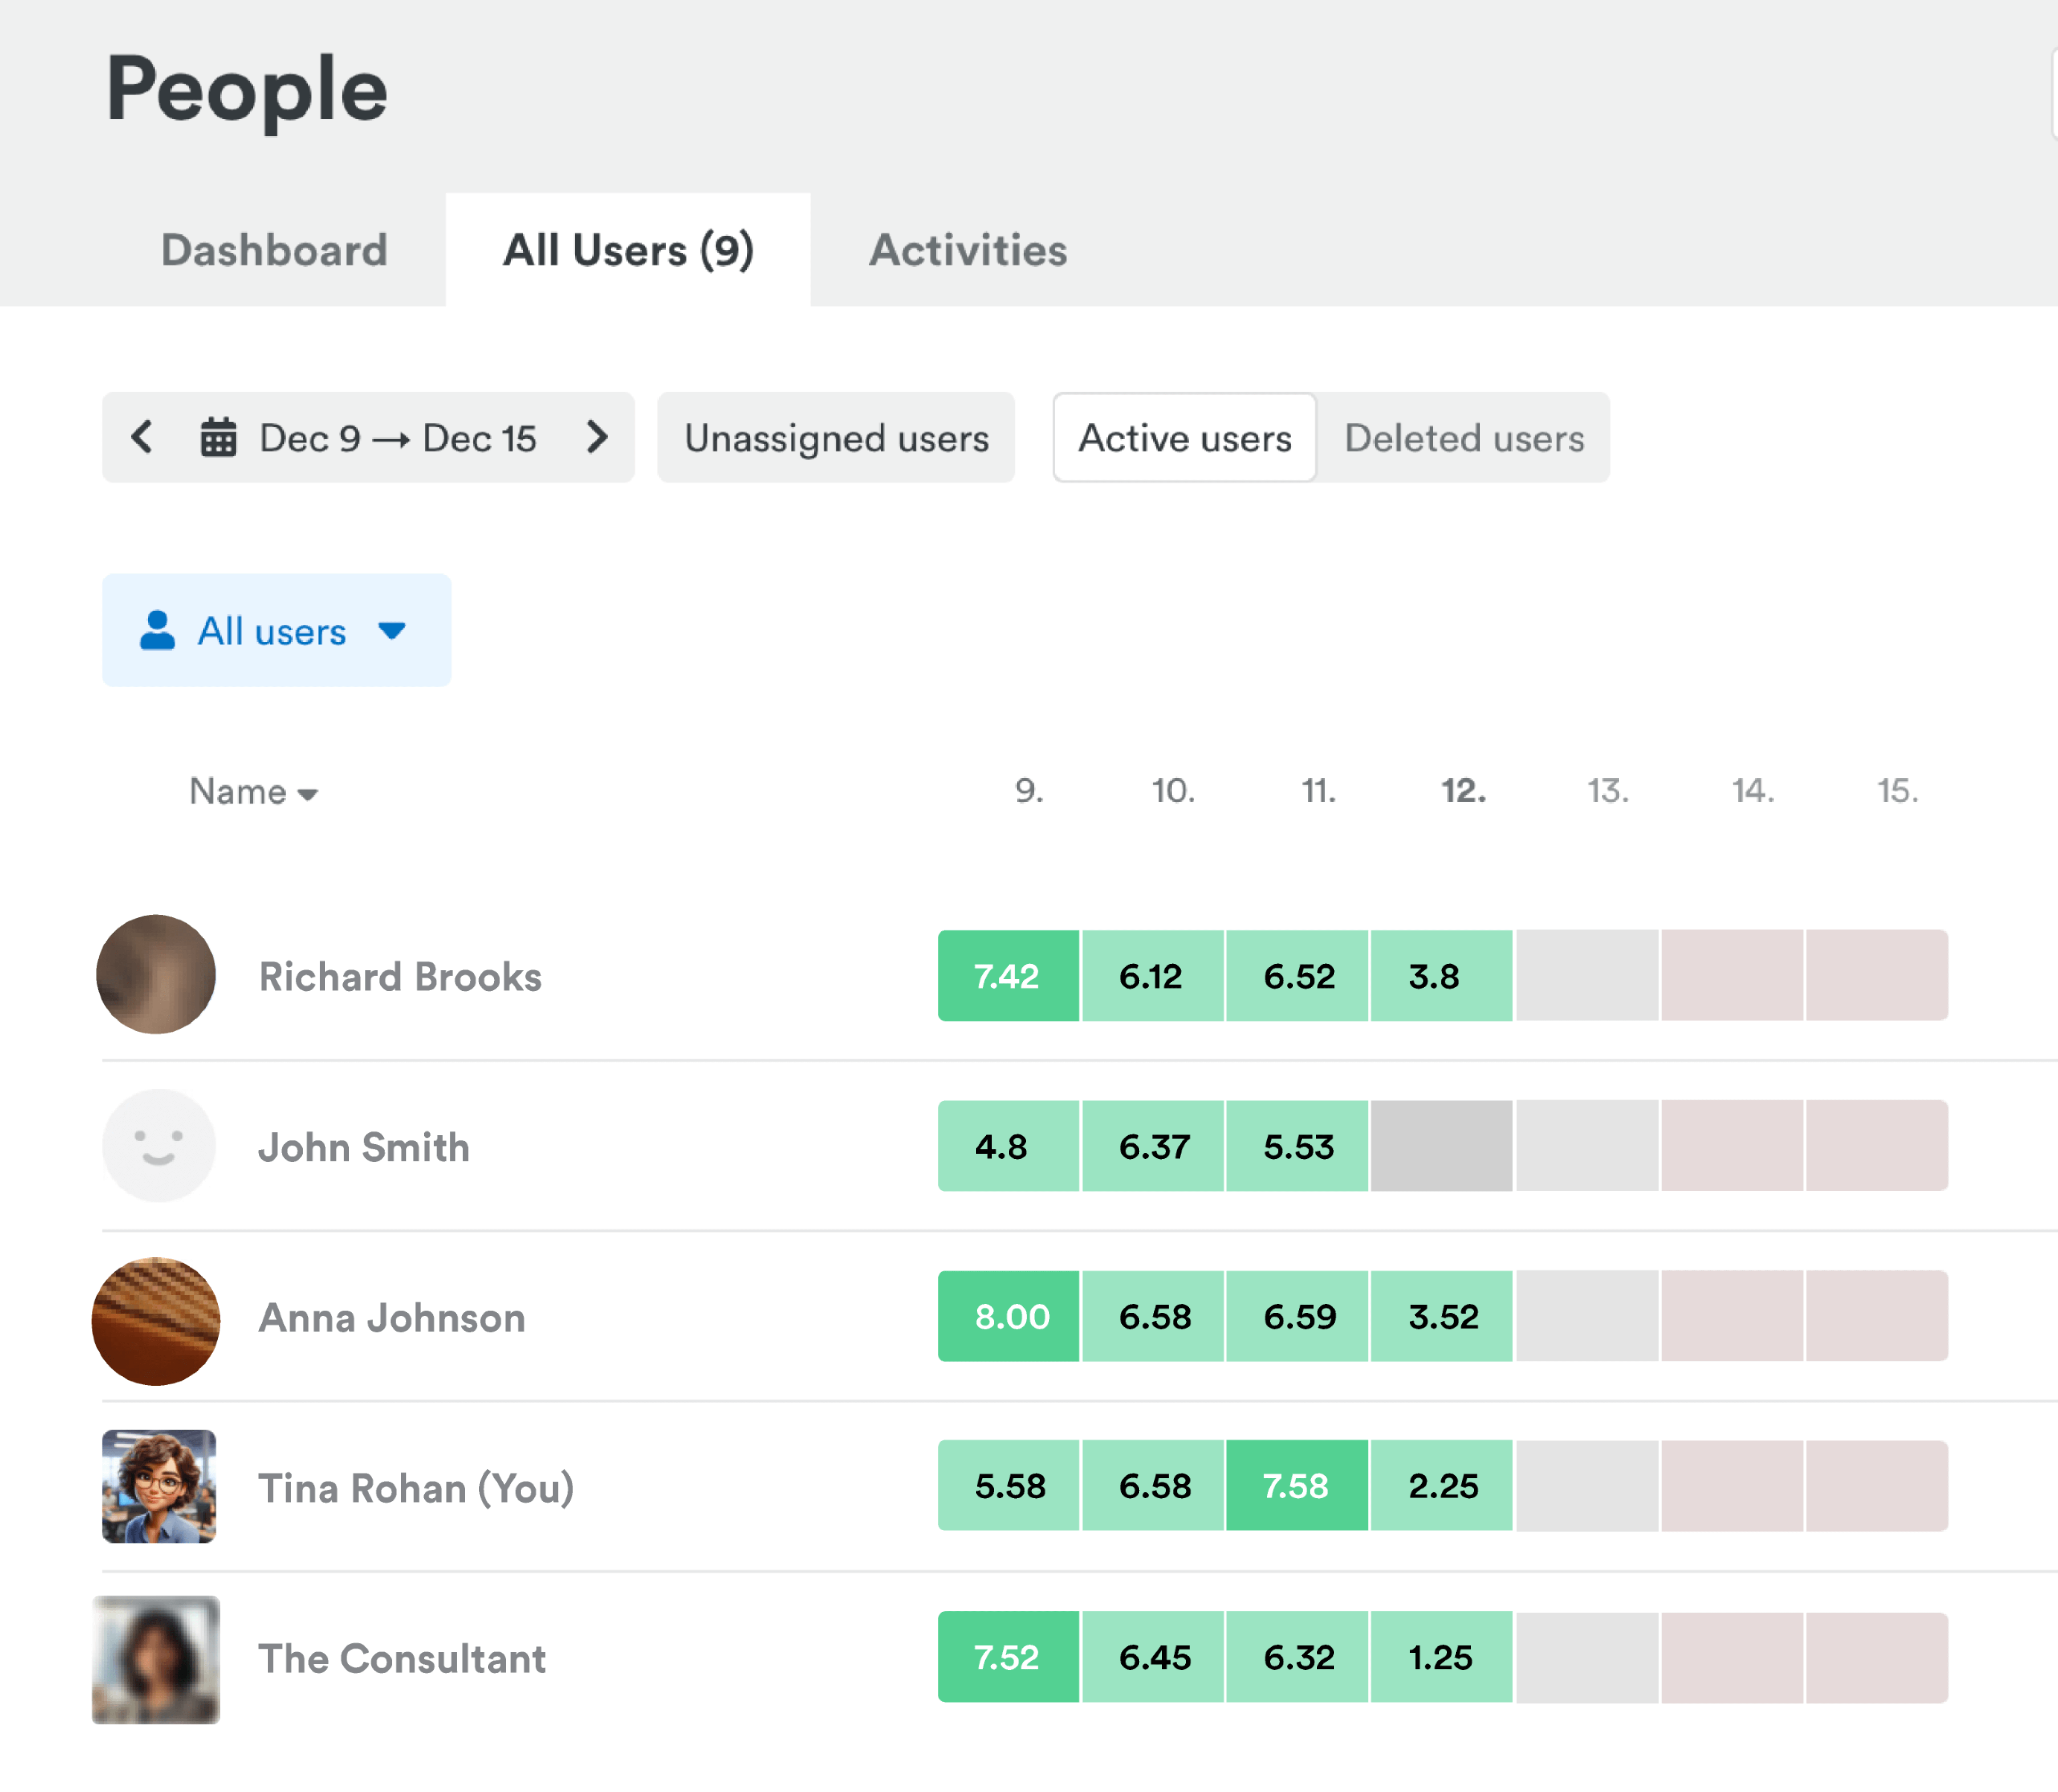
Task: Click Tina Rohan's avatar image
Action: (159, 1486)
